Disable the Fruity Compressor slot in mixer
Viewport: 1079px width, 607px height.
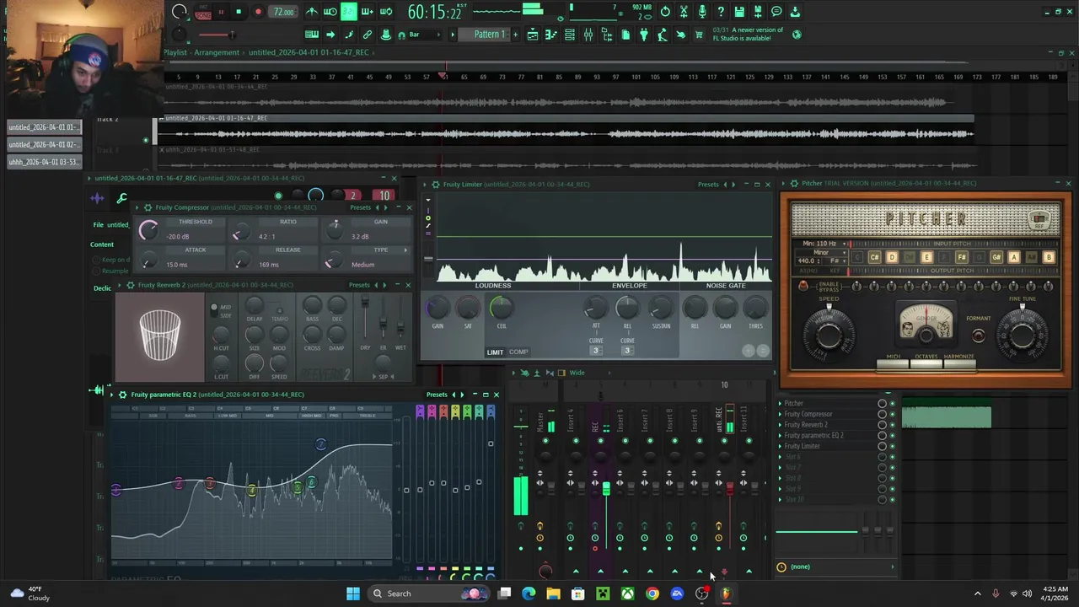click(892, 414)
